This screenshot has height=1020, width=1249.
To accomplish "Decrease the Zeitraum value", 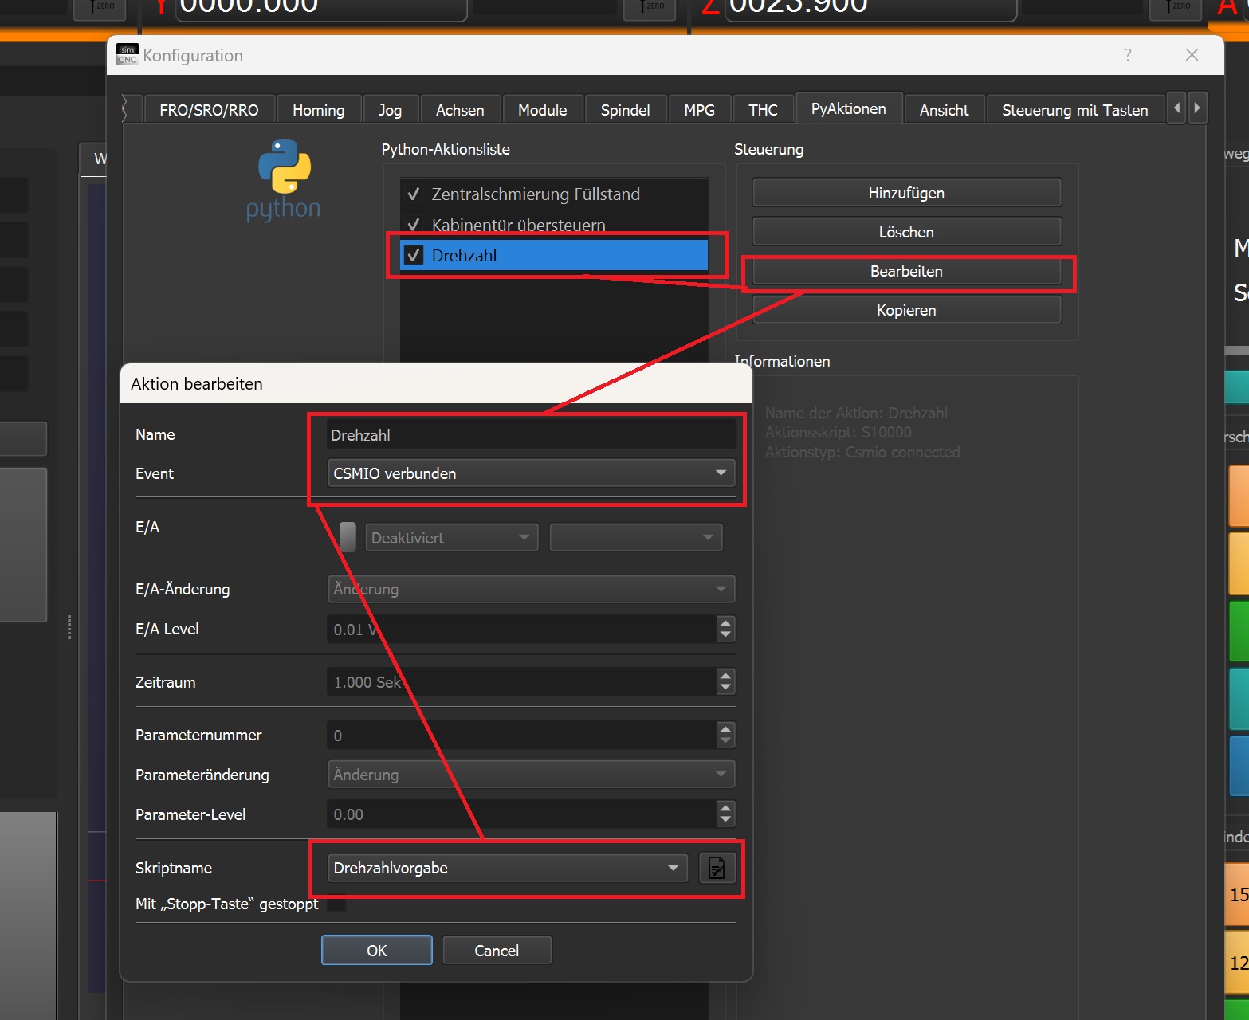I will point(725,688).
